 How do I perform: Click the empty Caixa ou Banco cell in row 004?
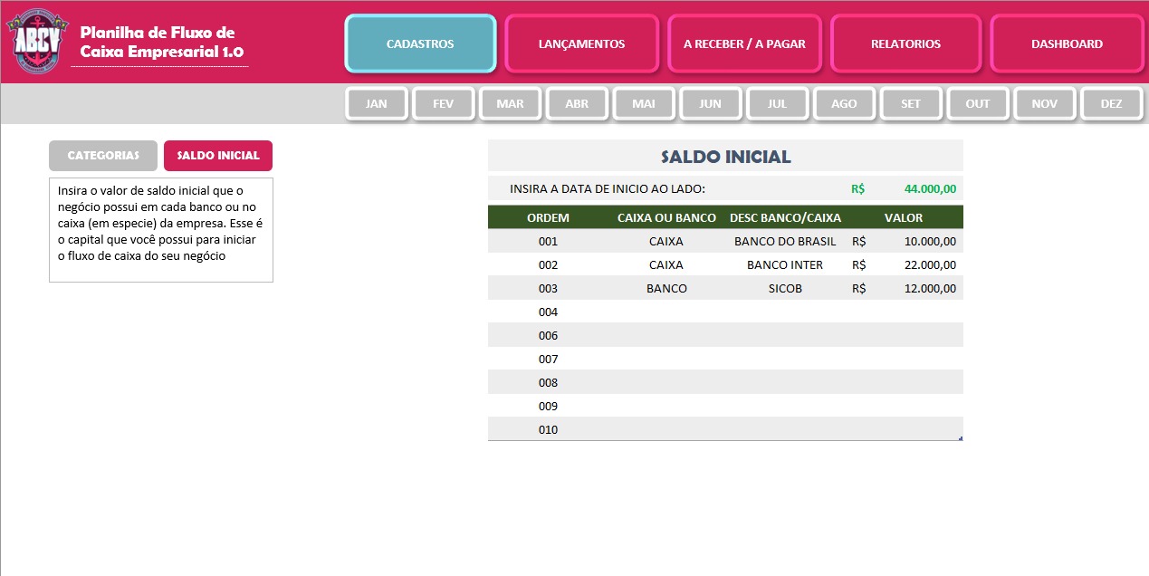[x=666, y=312]
